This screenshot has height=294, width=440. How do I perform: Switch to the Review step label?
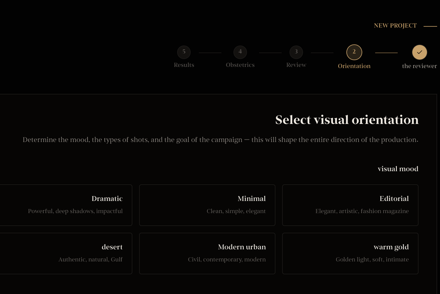[x=296, y=65]
